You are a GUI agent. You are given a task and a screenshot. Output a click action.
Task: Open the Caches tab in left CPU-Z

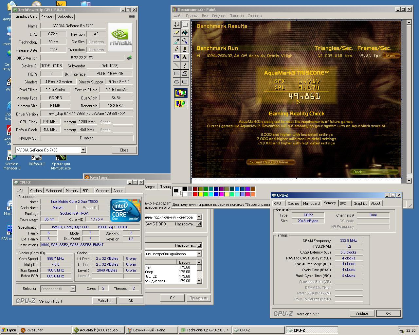(x=36, y=191)
